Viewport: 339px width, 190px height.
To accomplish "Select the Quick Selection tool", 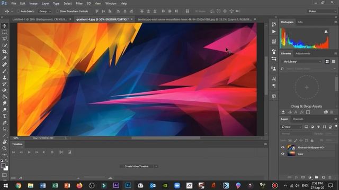I will 4,45.
